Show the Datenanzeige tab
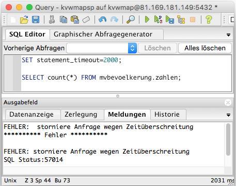This screenshot has height=186, width=236. 32,115
